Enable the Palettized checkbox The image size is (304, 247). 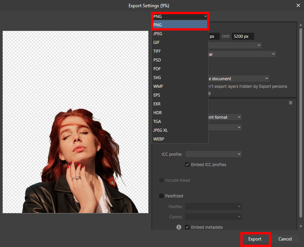pos(161,196)
